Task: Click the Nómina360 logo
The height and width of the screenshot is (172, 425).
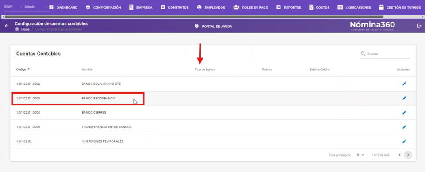Action: pyautogui.click(x=372, y=26)
